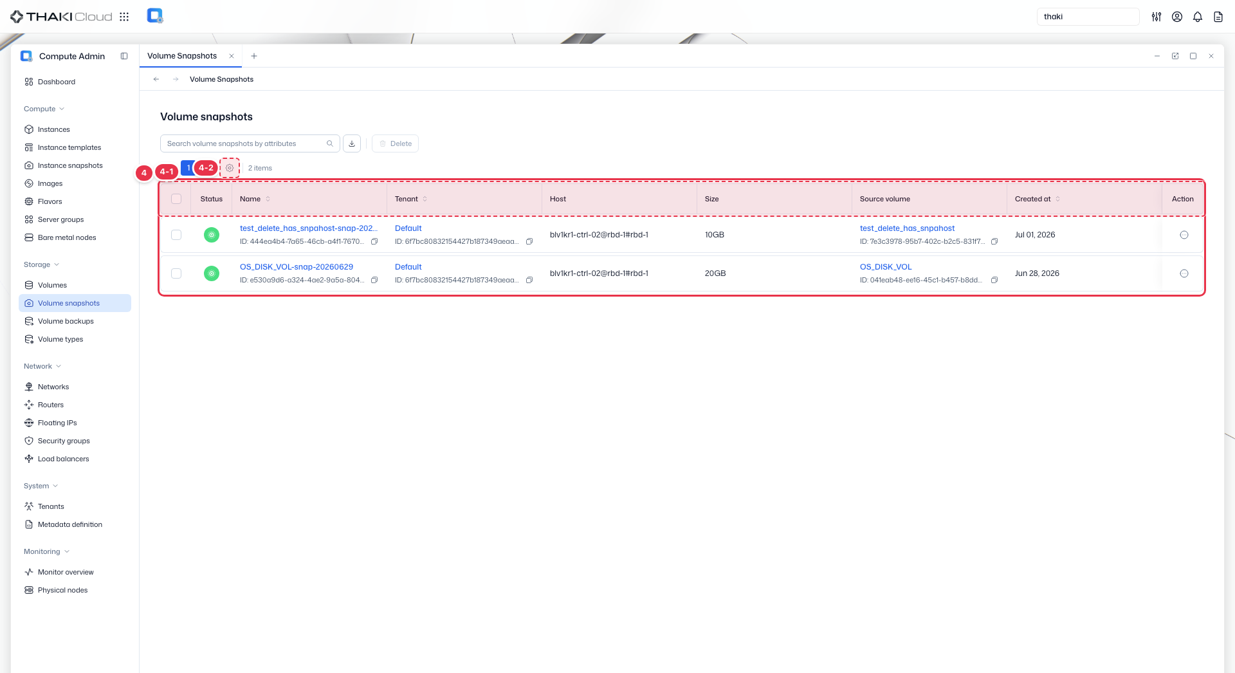This screenshot has width=1235, height=673.
Task: Toggle the select-all checkbox in table header
Action: (x=176, y=199)
